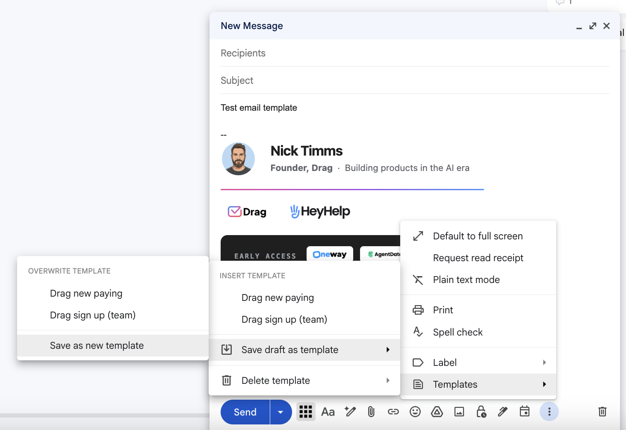
Task: Click the trash icon beside Delete template
Action: click(x=227, y=380)
